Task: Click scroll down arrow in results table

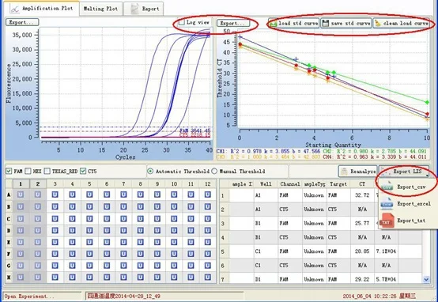Action: (x=426, y=279)
